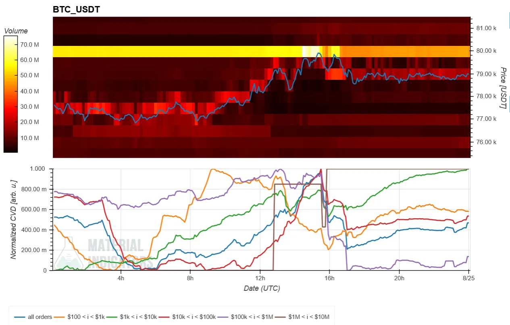Select the 4h tick on Date axis
Viewport: 510px width, 325px height.
tap(121, 278)
